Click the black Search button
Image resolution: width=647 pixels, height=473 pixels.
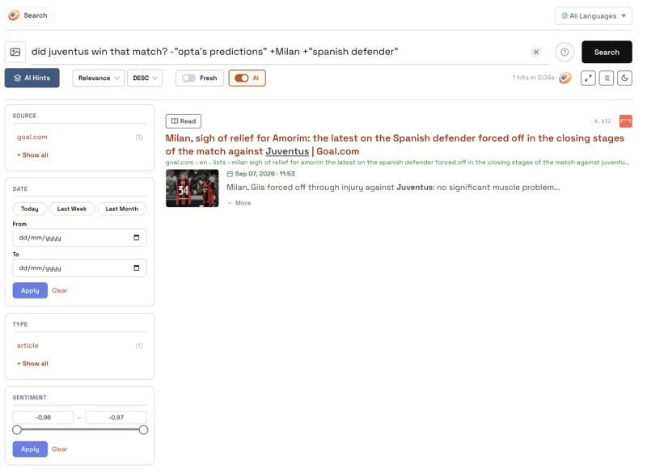tap(607, 52)
